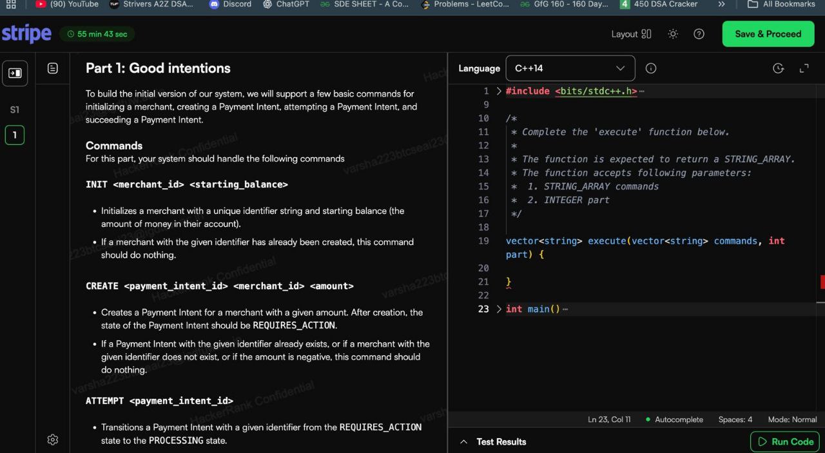The height and width of the screenshot is (453, 825).
Task: Switch editor Mode: Normal setting
Action: click(x=792, y=419)
